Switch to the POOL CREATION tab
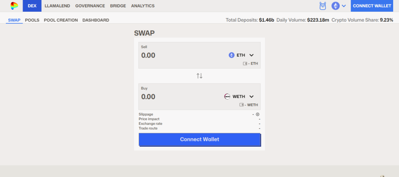399x177 pixels. tap(61, 20)
